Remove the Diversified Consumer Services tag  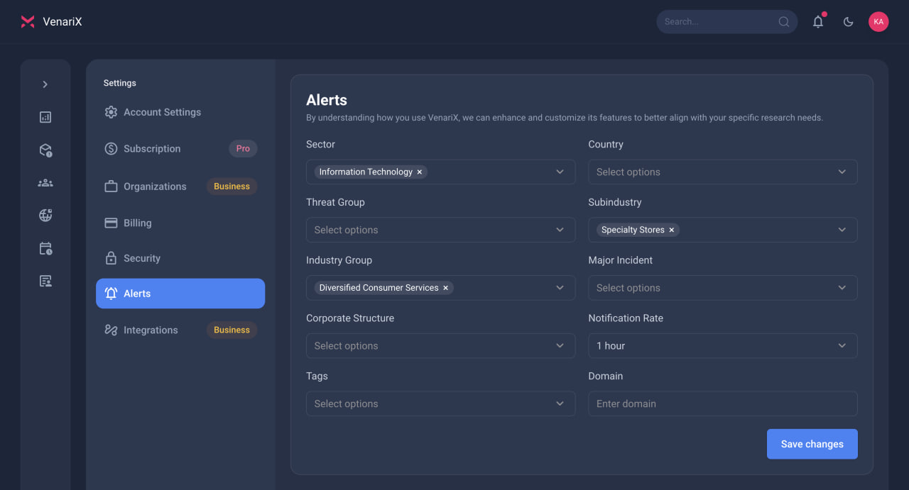446,288
